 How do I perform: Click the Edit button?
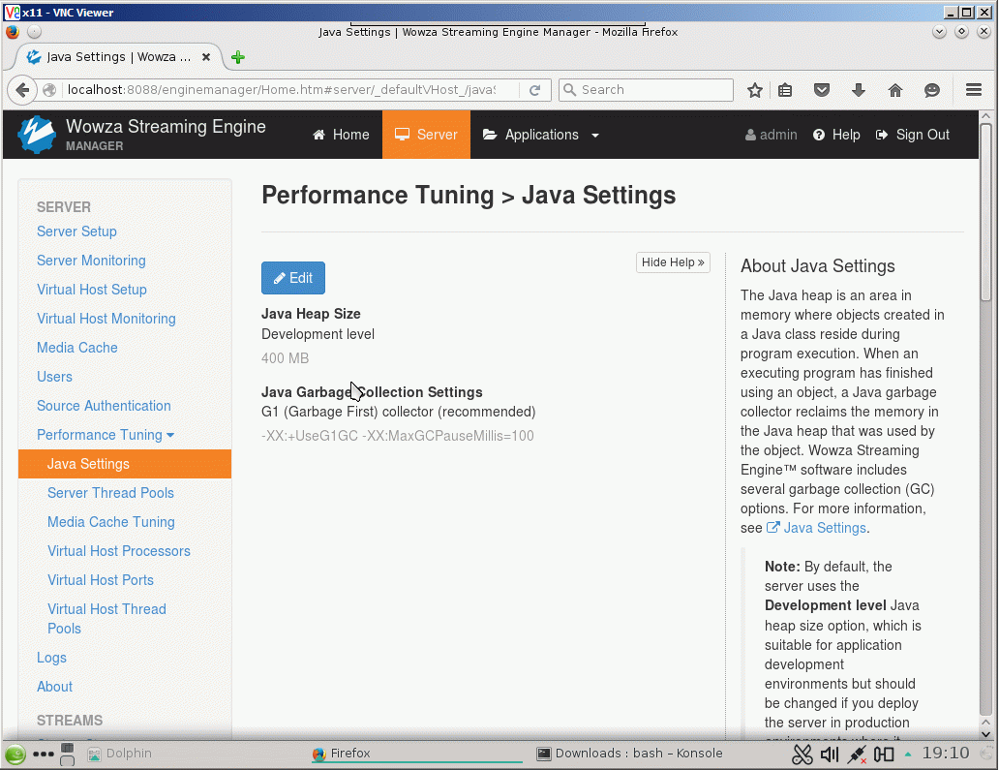click(293, 278)
